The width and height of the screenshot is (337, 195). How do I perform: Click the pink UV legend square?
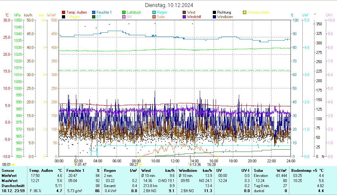click(124, 17)
